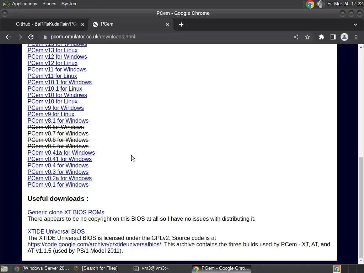Open PCem v10 for Windows link
364x273 pixels.
click(57, 95)
